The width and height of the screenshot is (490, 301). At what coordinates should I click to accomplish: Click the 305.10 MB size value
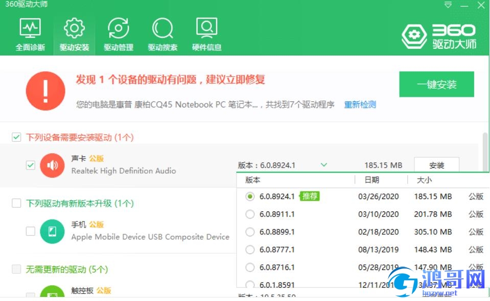point(433,232)
